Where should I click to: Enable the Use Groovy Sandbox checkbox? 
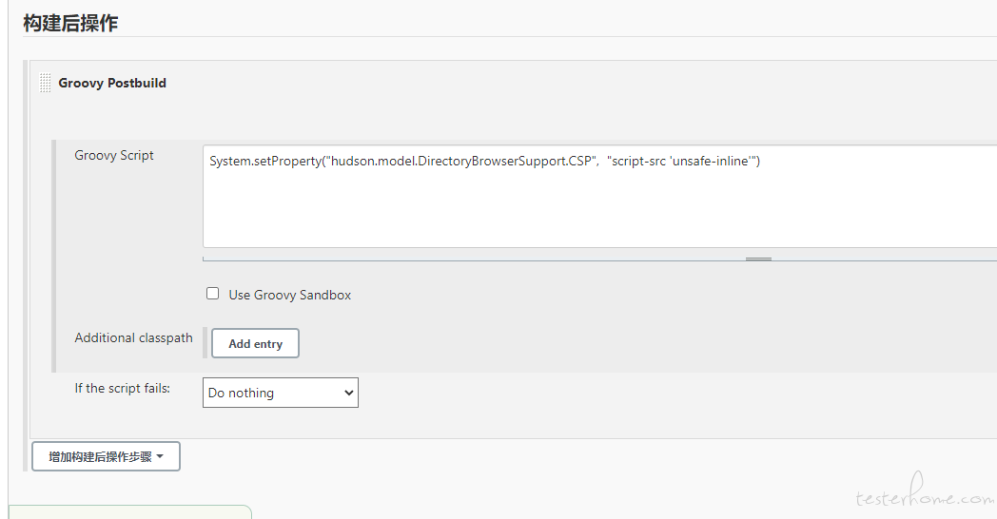click(x=212, y=294)
